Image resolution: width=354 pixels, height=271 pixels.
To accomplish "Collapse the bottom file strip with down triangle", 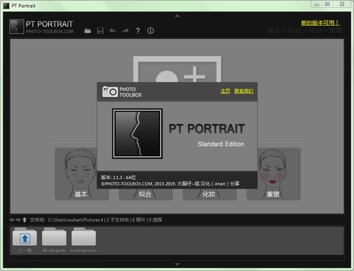I will (x=177, y=264).
